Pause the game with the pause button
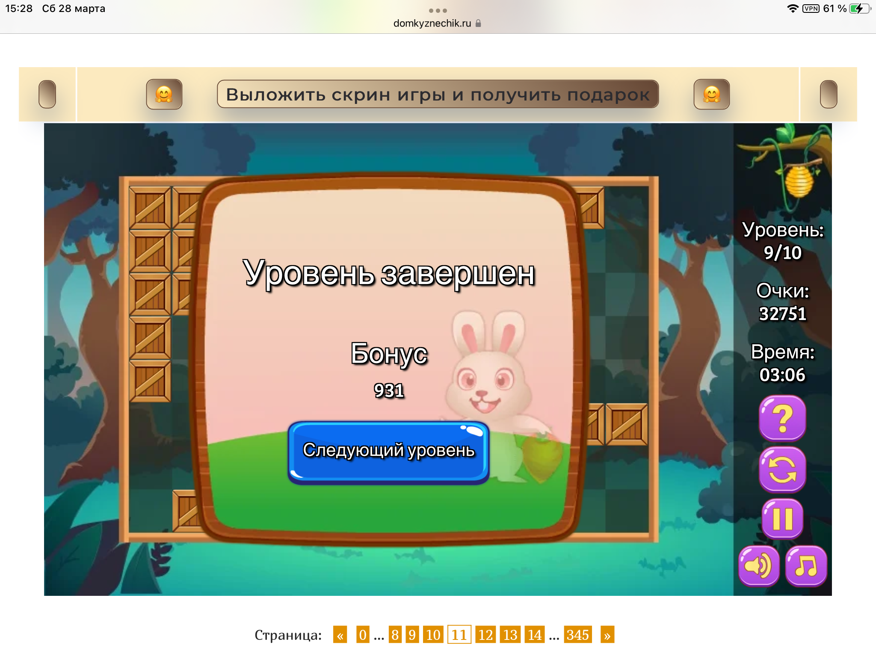 782,519
